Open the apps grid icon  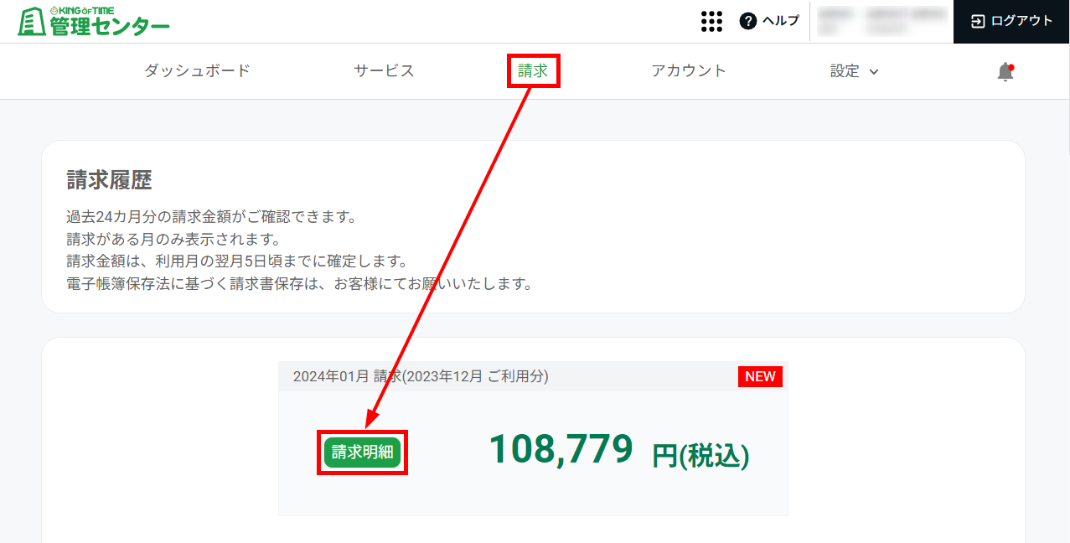(711, 21)
